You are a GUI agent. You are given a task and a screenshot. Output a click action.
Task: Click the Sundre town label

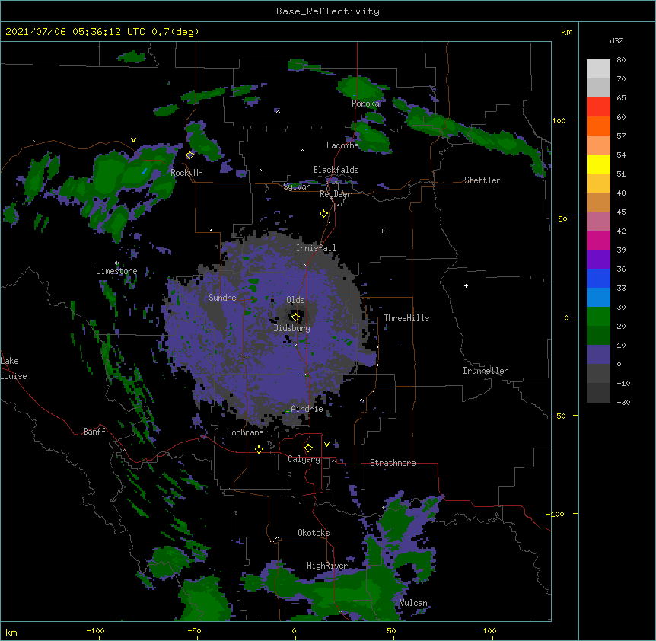tap(222, 298)
